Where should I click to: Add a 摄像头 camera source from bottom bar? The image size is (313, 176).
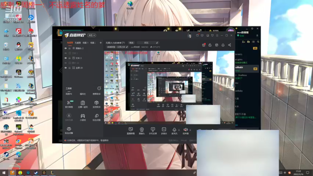[x=142, y=131]
